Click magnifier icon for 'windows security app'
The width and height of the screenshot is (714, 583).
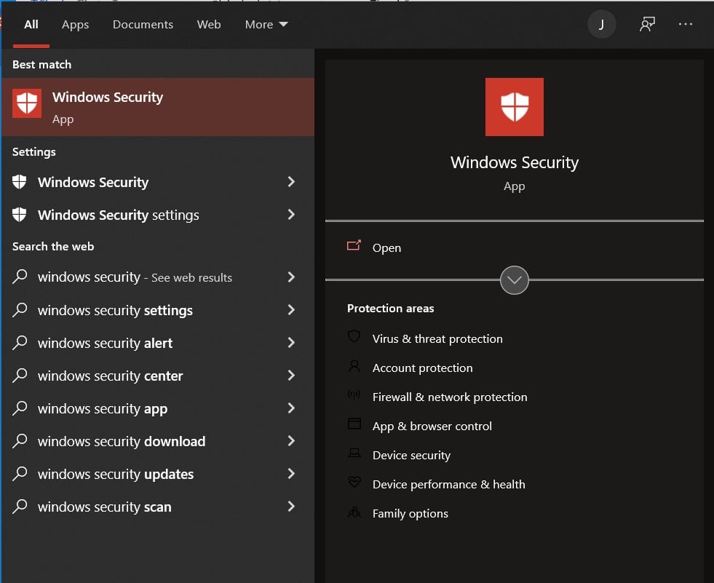(20, 408)
